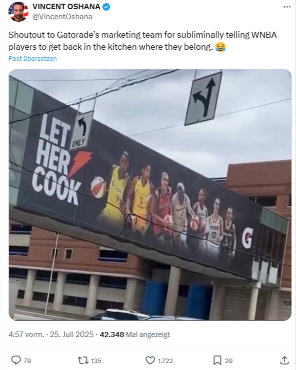
Task: Like the post with the heart icon
Action: (150, 360)
